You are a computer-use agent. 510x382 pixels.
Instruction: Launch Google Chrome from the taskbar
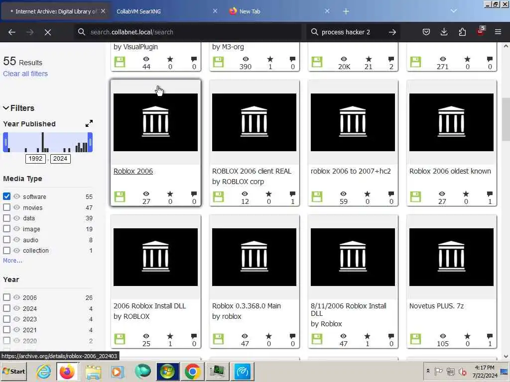tap(192, 371)
